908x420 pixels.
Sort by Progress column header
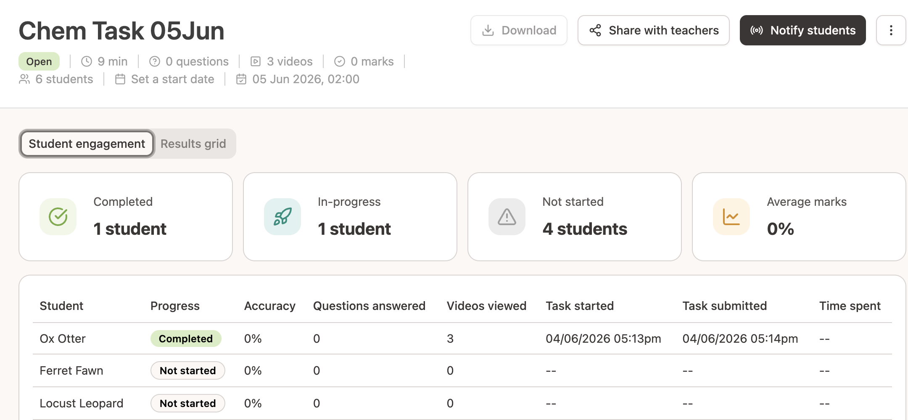pyautogui.click(x=175, y=306)
